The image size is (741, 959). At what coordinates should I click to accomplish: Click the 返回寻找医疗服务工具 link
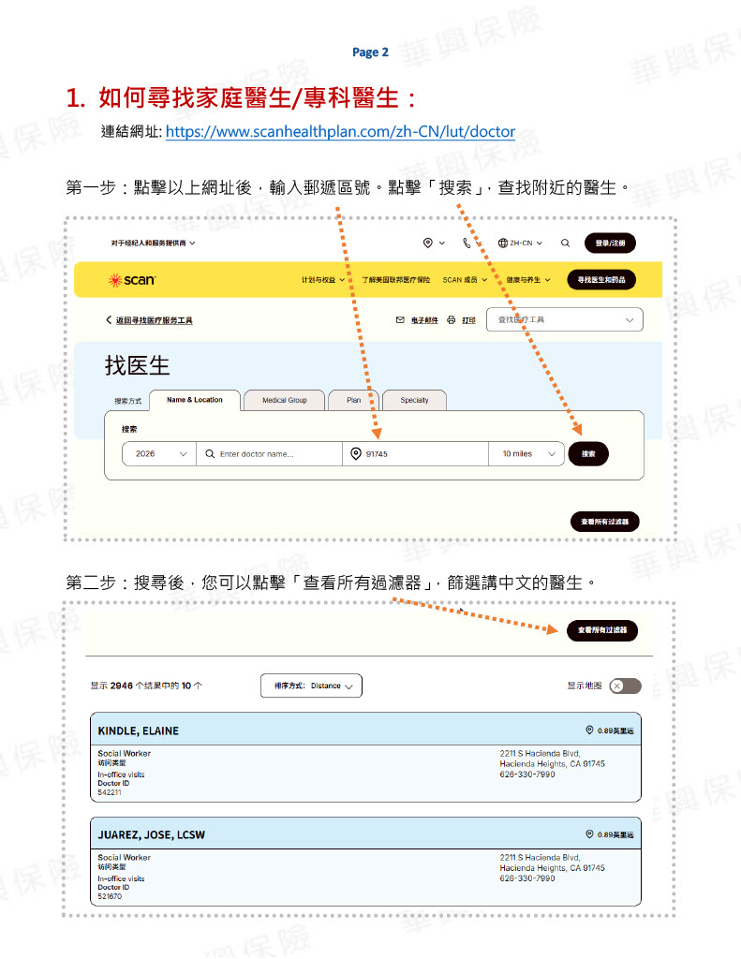(155, 320)
